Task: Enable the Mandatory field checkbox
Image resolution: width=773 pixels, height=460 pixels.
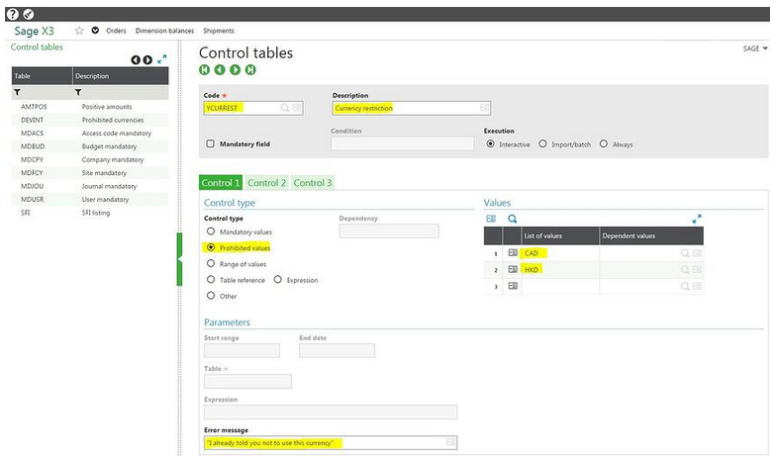Action: [x=210, y=144]
